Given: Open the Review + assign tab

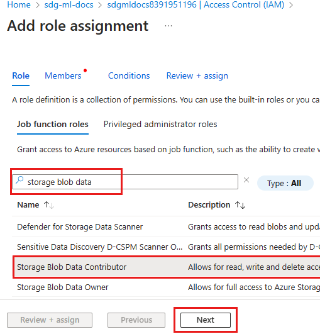Looking at the screenshot, I should [x=197, y=76].
